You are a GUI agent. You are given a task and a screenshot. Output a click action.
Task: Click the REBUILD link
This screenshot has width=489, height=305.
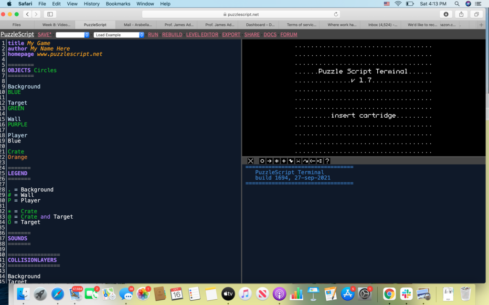pyautogui.click(x=172, y=35)
